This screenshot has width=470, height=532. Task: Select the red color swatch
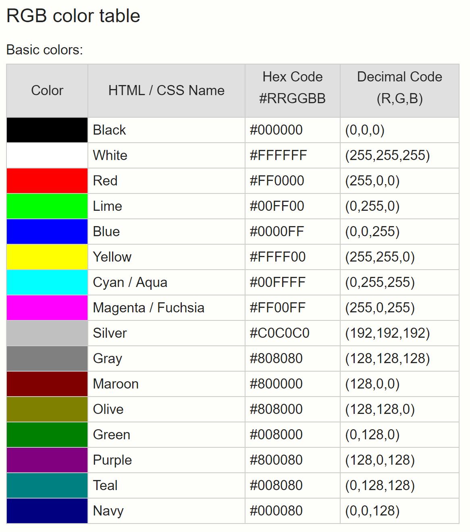tap(47, 181)
